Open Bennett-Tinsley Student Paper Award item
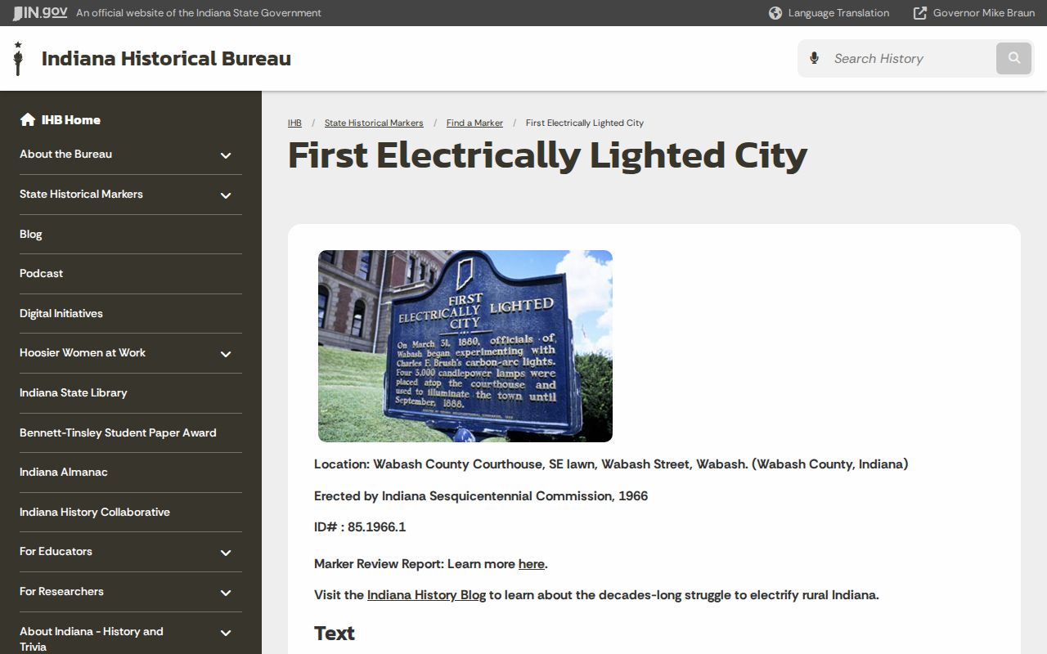1047x654 pixels. 131,432
